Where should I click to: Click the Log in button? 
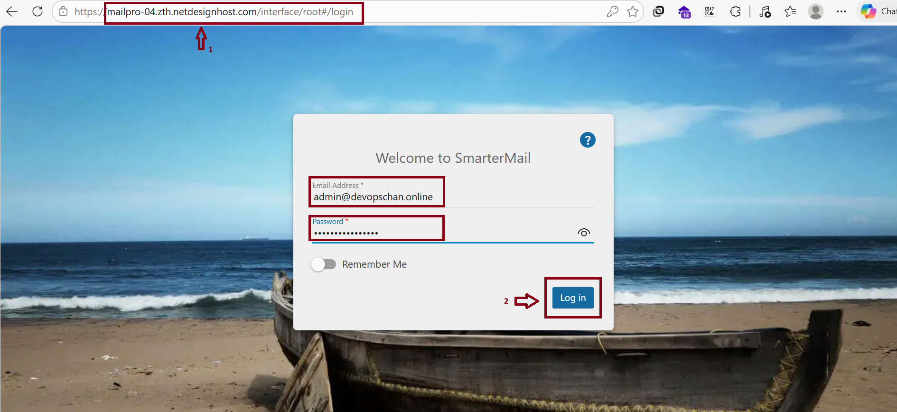[573, 298]
